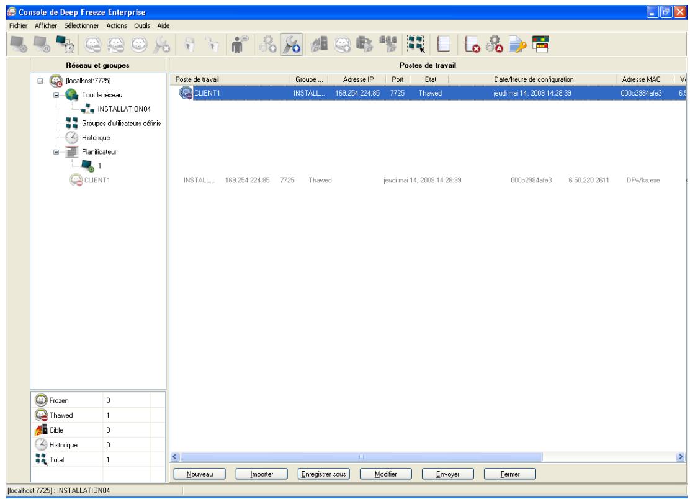Collapse the [localhost:7725] tree node
The image size is (690, 499).
point(40,81)
